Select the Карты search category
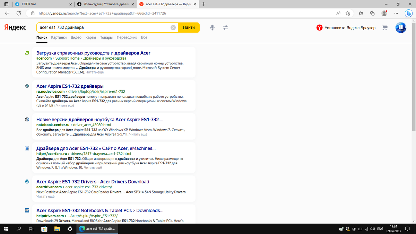Viewport: 416px width, 234px height. (x=90, y=37)
